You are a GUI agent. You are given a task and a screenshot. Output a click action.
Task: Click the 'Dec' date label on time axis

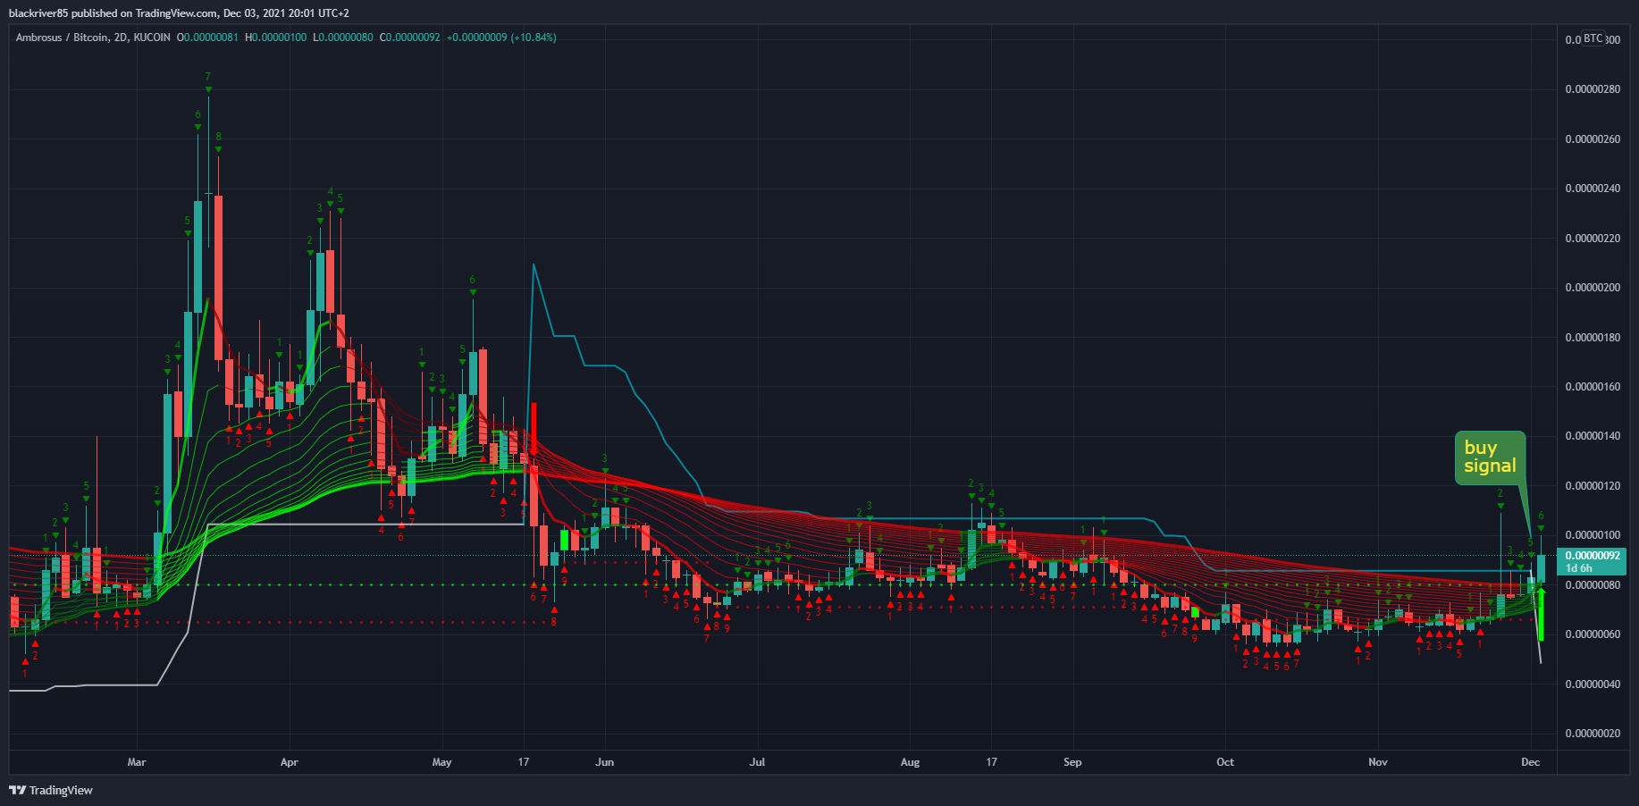[x=1531, y=762]
